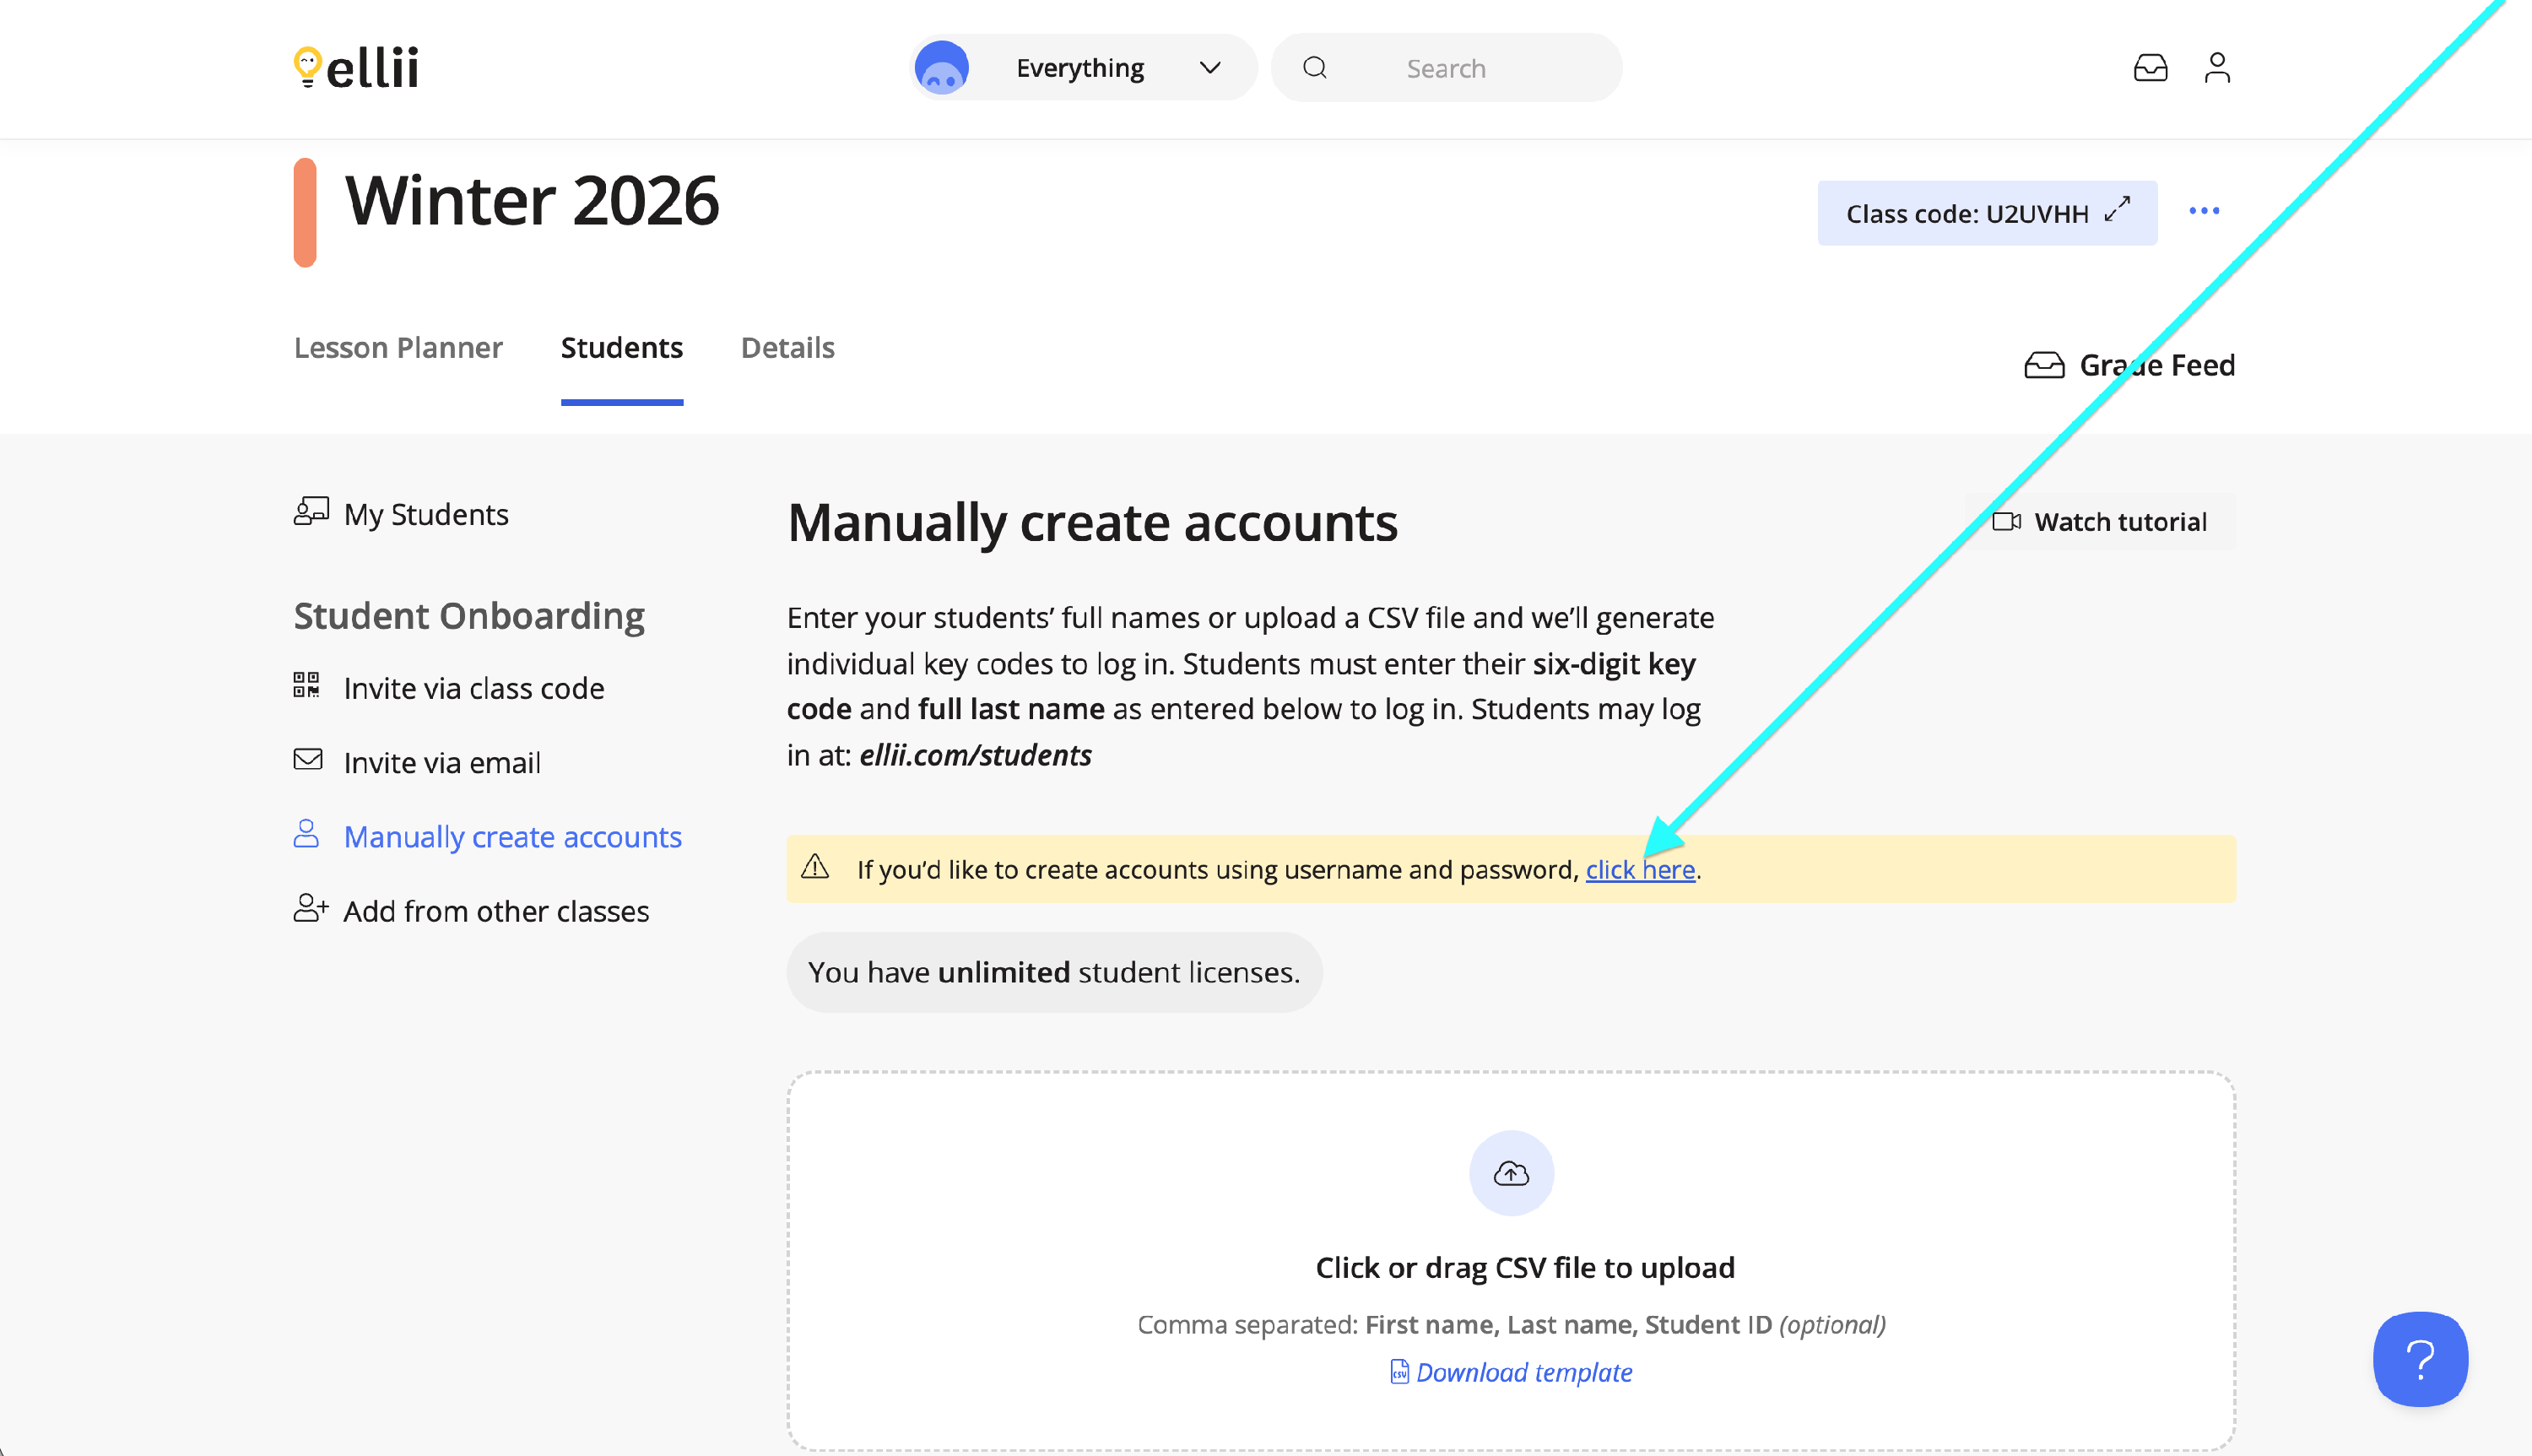Switch to the Details tab
This screenshot has height=1456, width=2532.
point(787,348)
